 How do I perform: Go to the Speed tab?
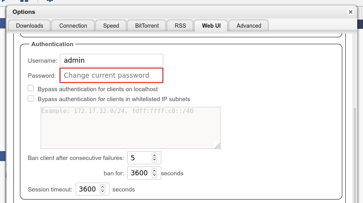[x=111, y=26]
